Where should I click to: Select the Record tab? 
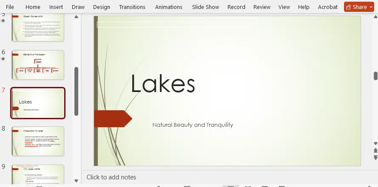tap(236, 7)
